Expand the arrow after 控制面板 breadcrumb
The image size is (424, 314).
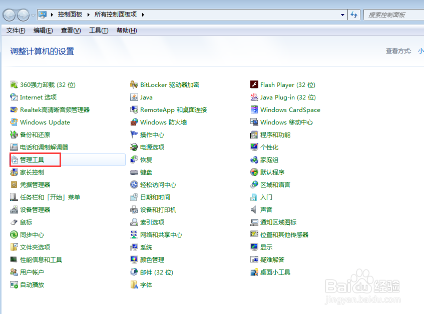coord(89,14)
